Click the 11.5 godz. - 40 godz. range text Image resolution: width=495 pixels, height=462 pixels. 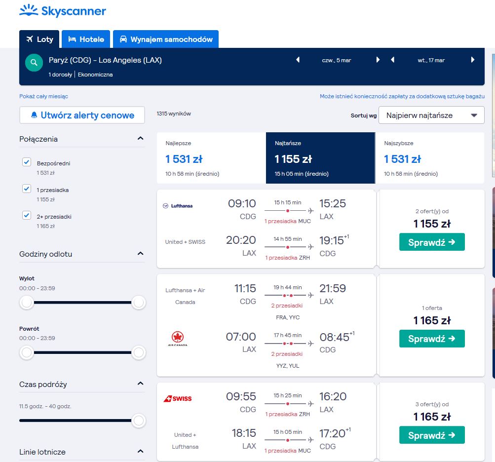pos(45,406)
